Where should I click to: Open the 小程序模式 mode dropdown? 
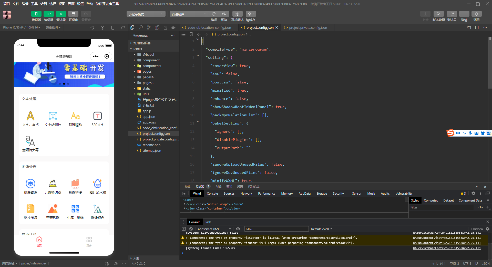coord(146,14)
